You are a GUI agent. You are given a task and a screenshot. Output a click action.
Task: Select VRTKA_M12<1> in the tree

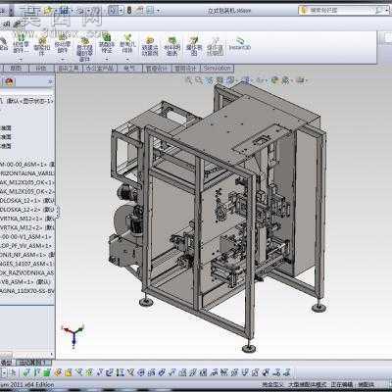27,219
